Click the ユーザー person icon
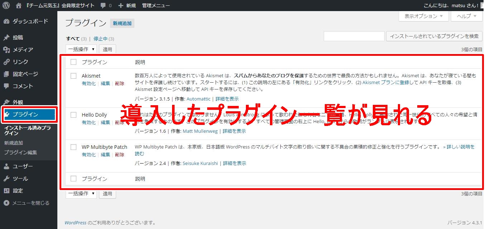Viewport: 485px width, 229px height. point(6,166)
